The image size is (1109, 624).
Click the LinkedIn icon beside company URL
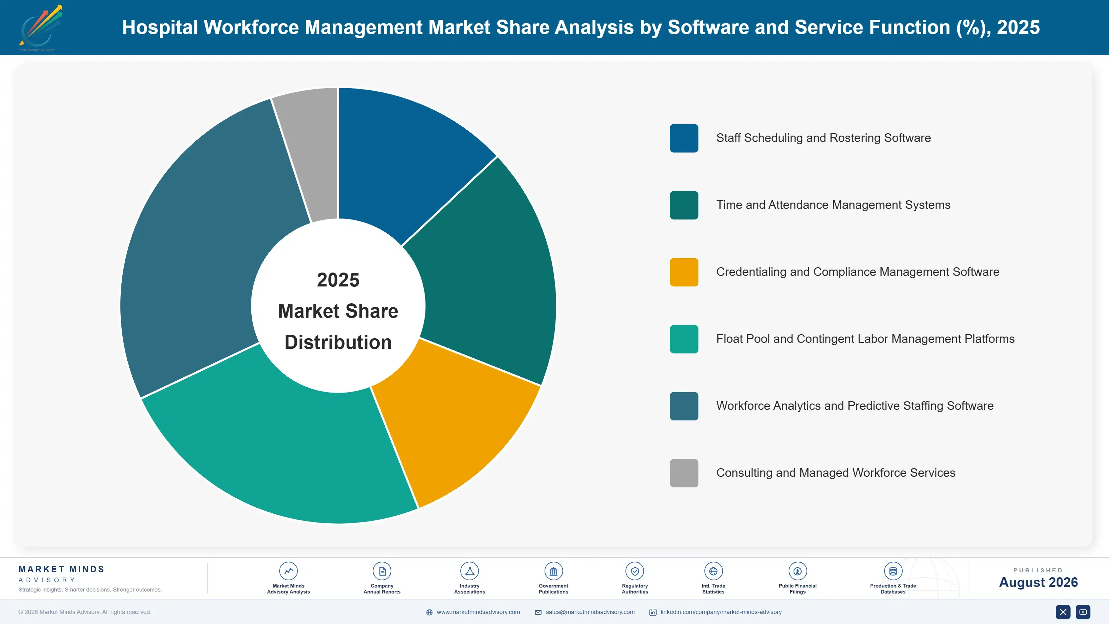(x=653, y=612)
